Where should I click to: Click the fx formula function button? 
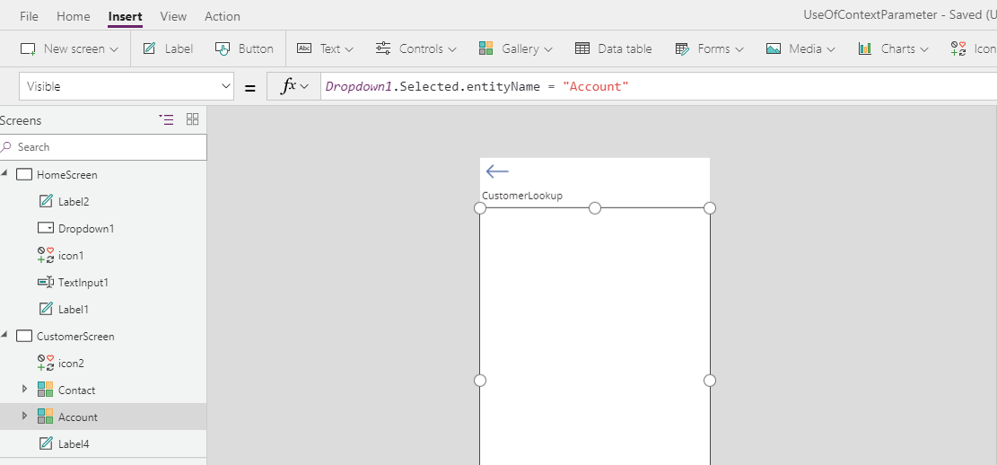pos(293,86)
